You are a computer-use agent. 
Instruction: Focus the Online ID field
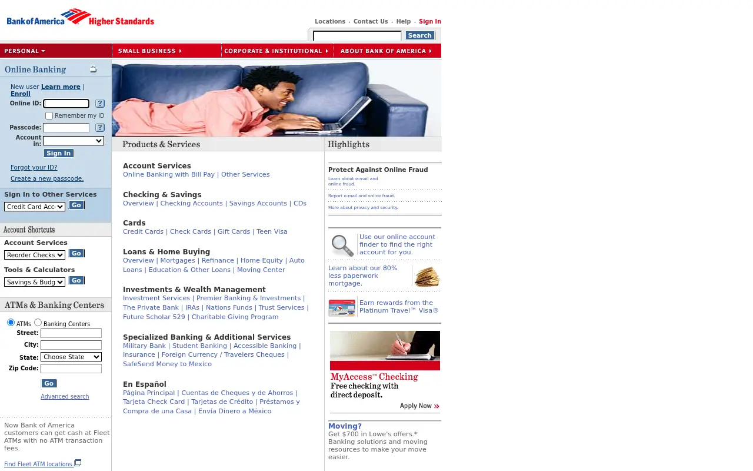(66, 104)
